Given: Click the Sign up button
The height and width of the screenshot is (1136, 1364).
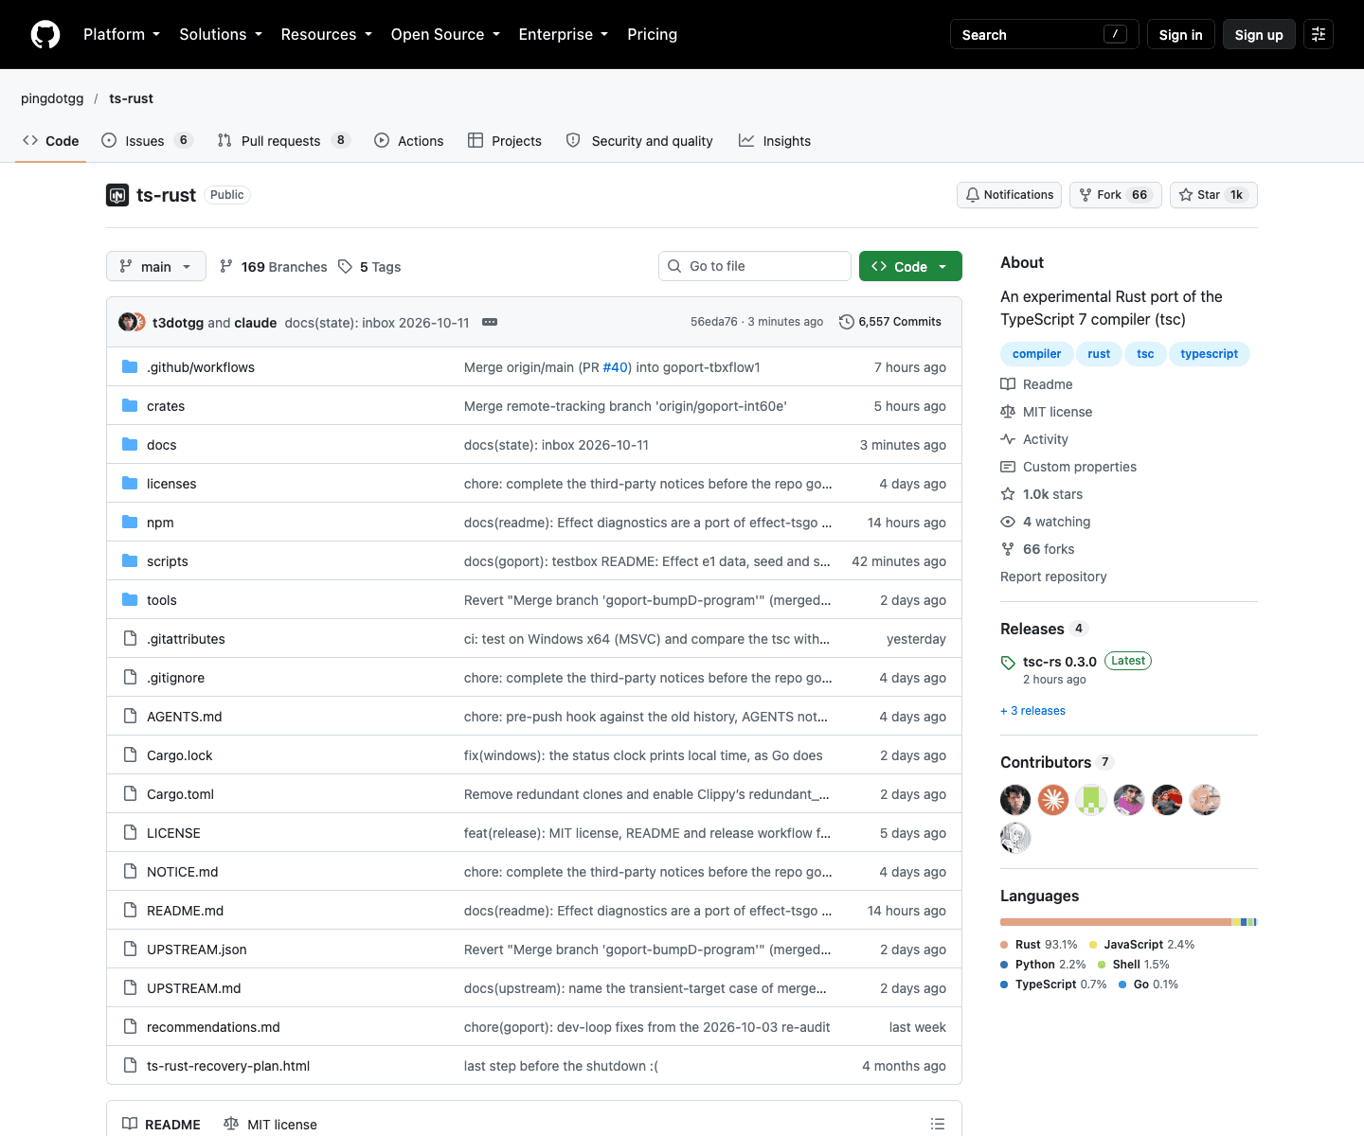Looking at the screenshot, I should pos(1259,35).
